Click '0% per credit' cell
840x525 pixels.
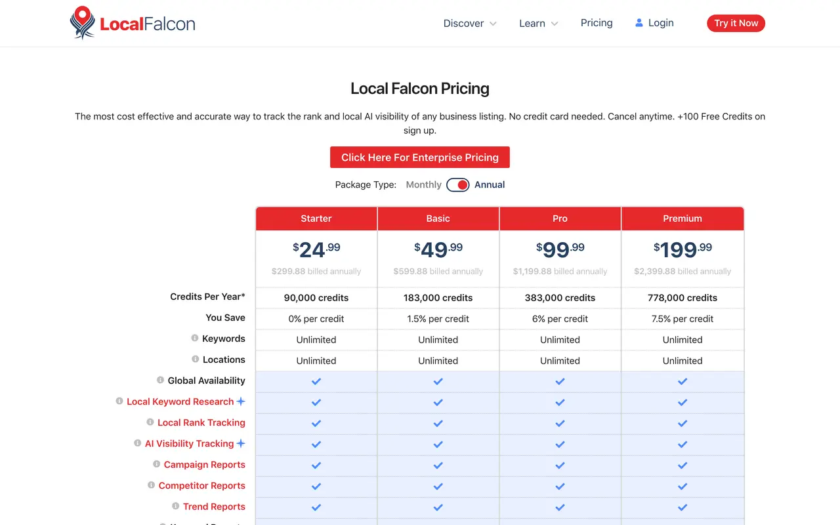316,319
